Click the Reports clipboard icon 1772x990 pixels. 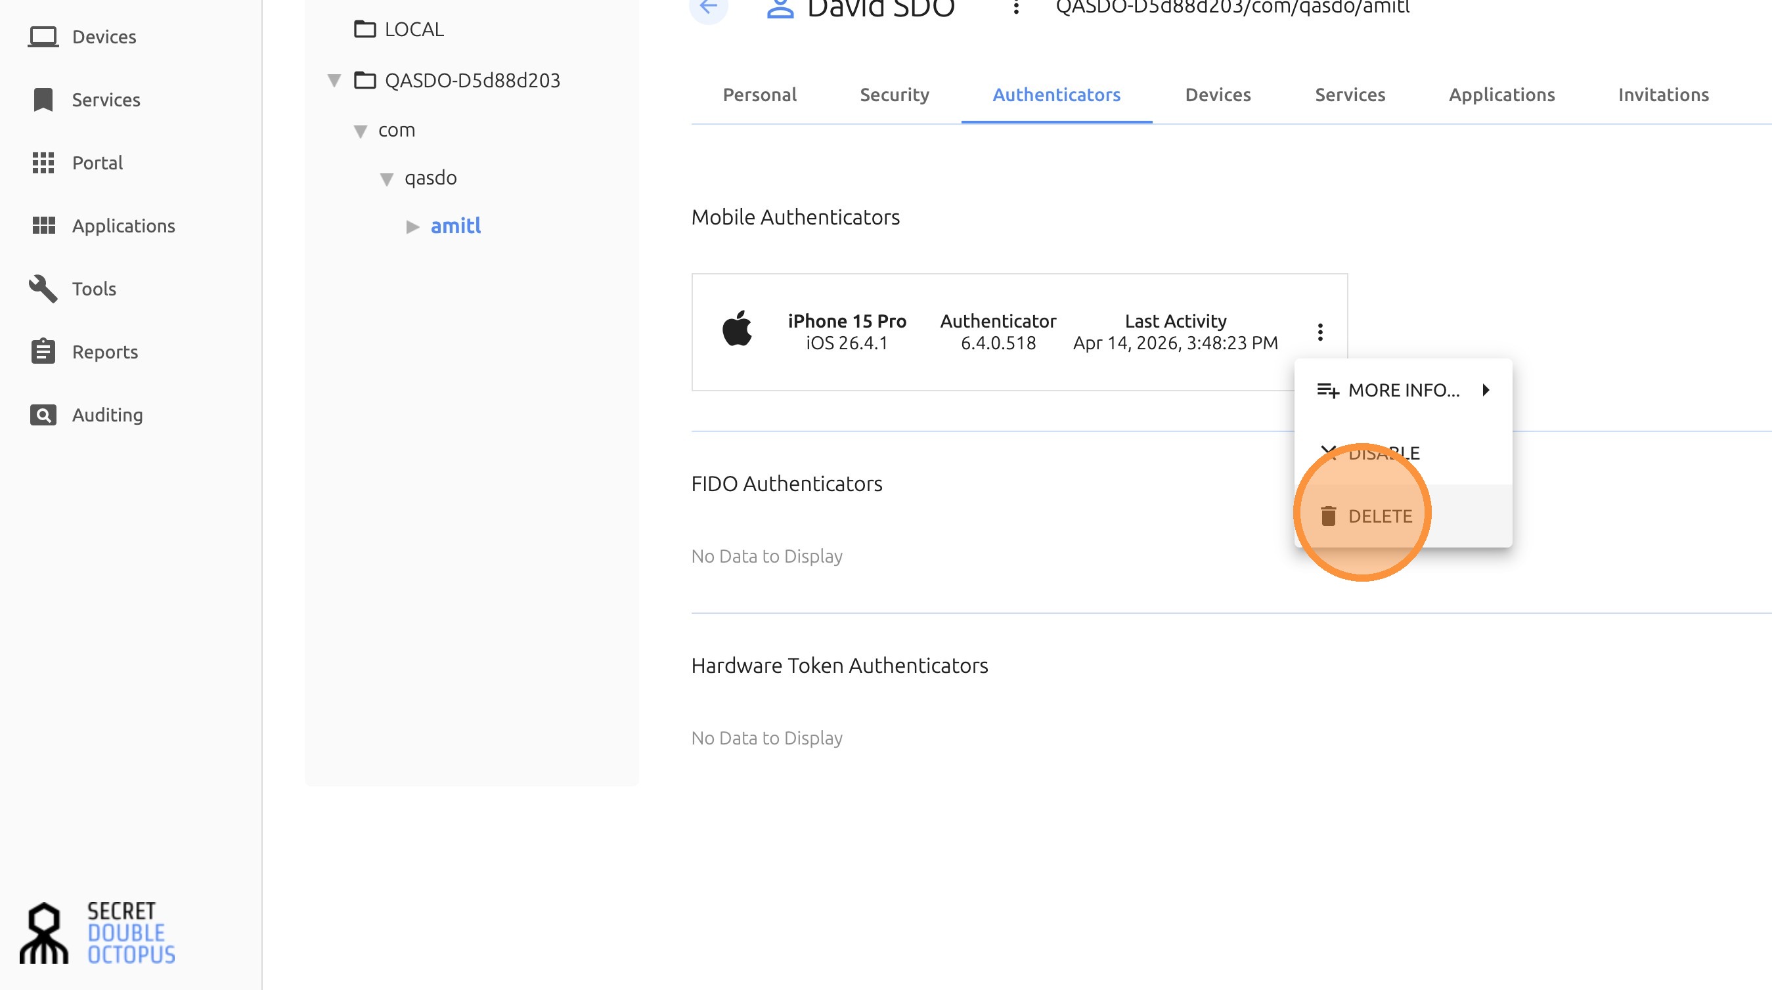click(x=43, y=351)
